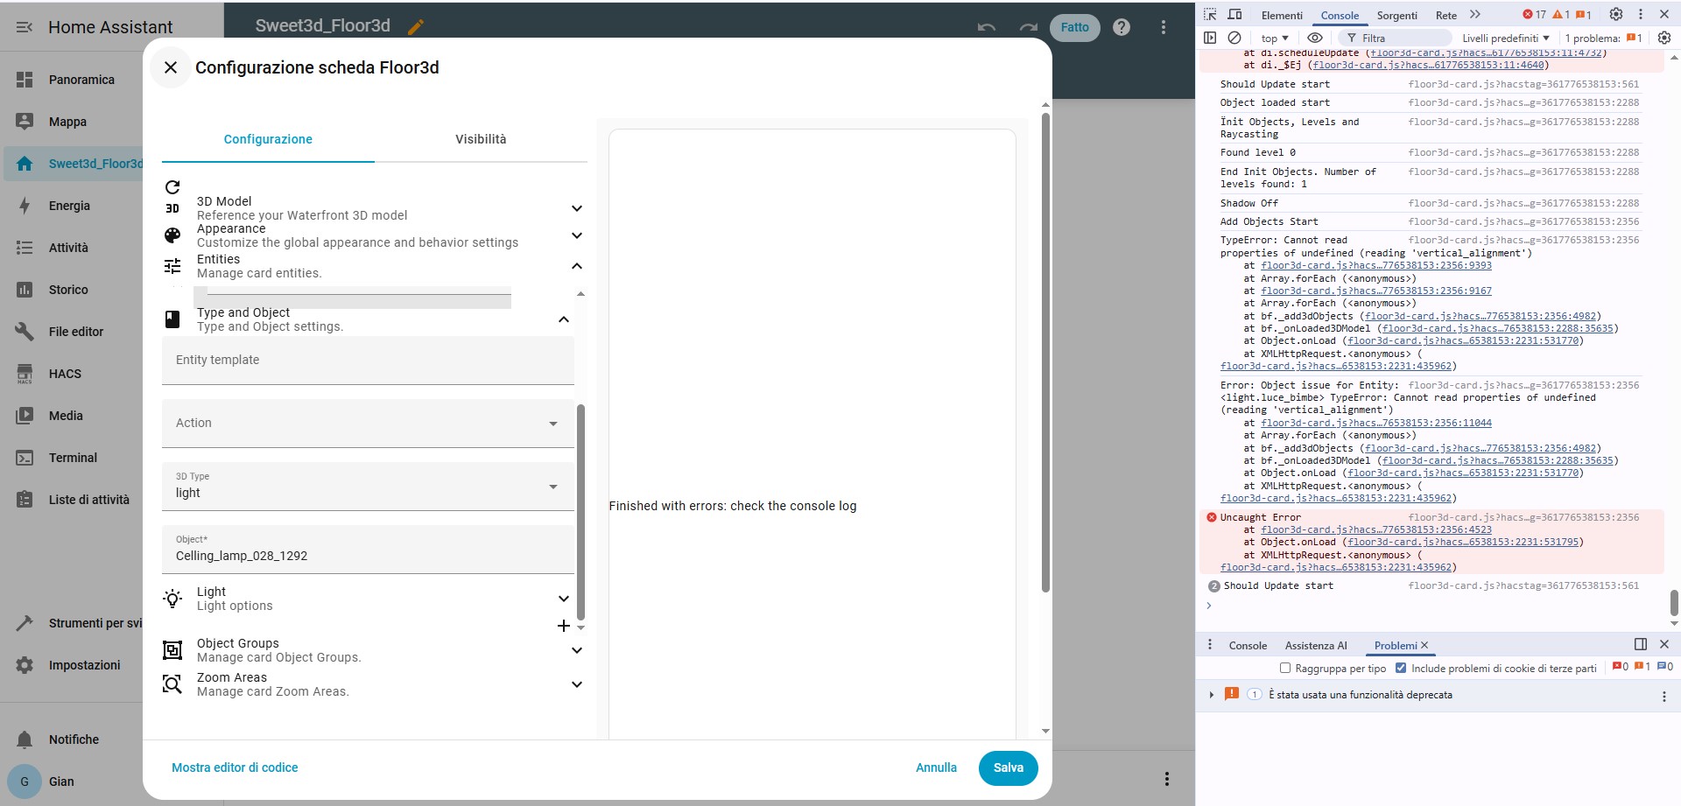Add a new entity with the plus icon
The width and height of the screenshot is (1681, 806).
(564, 626)
